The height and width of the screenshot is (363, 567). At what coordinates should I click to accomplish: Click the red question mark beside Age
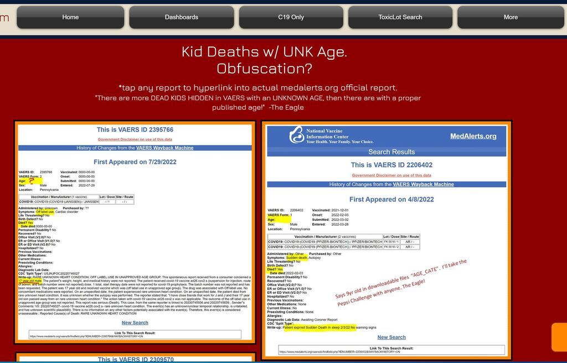tap(32, 181)
